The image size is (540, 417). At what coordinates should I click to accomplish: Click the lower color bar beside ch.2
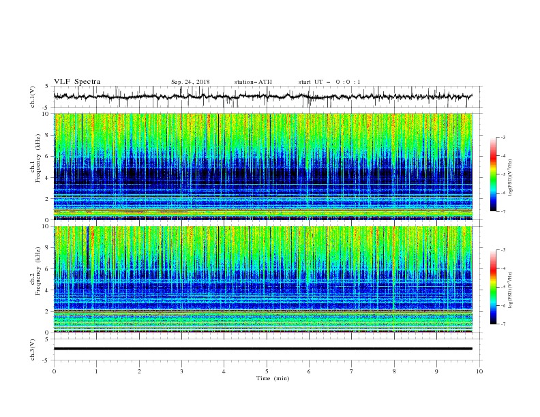493,287
